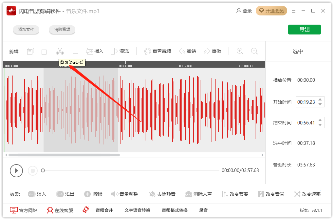Viewport: 334px width, 220px height.
Task: Click the playback progress slider handle
Action: tap(43, 170)
